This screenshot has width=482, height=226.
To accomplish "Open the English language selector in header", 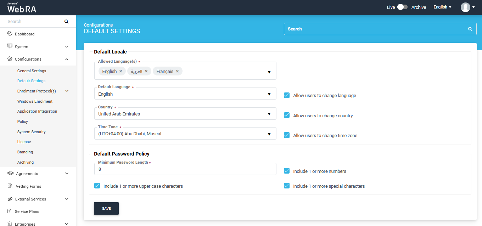I will [x=442, y=7].
